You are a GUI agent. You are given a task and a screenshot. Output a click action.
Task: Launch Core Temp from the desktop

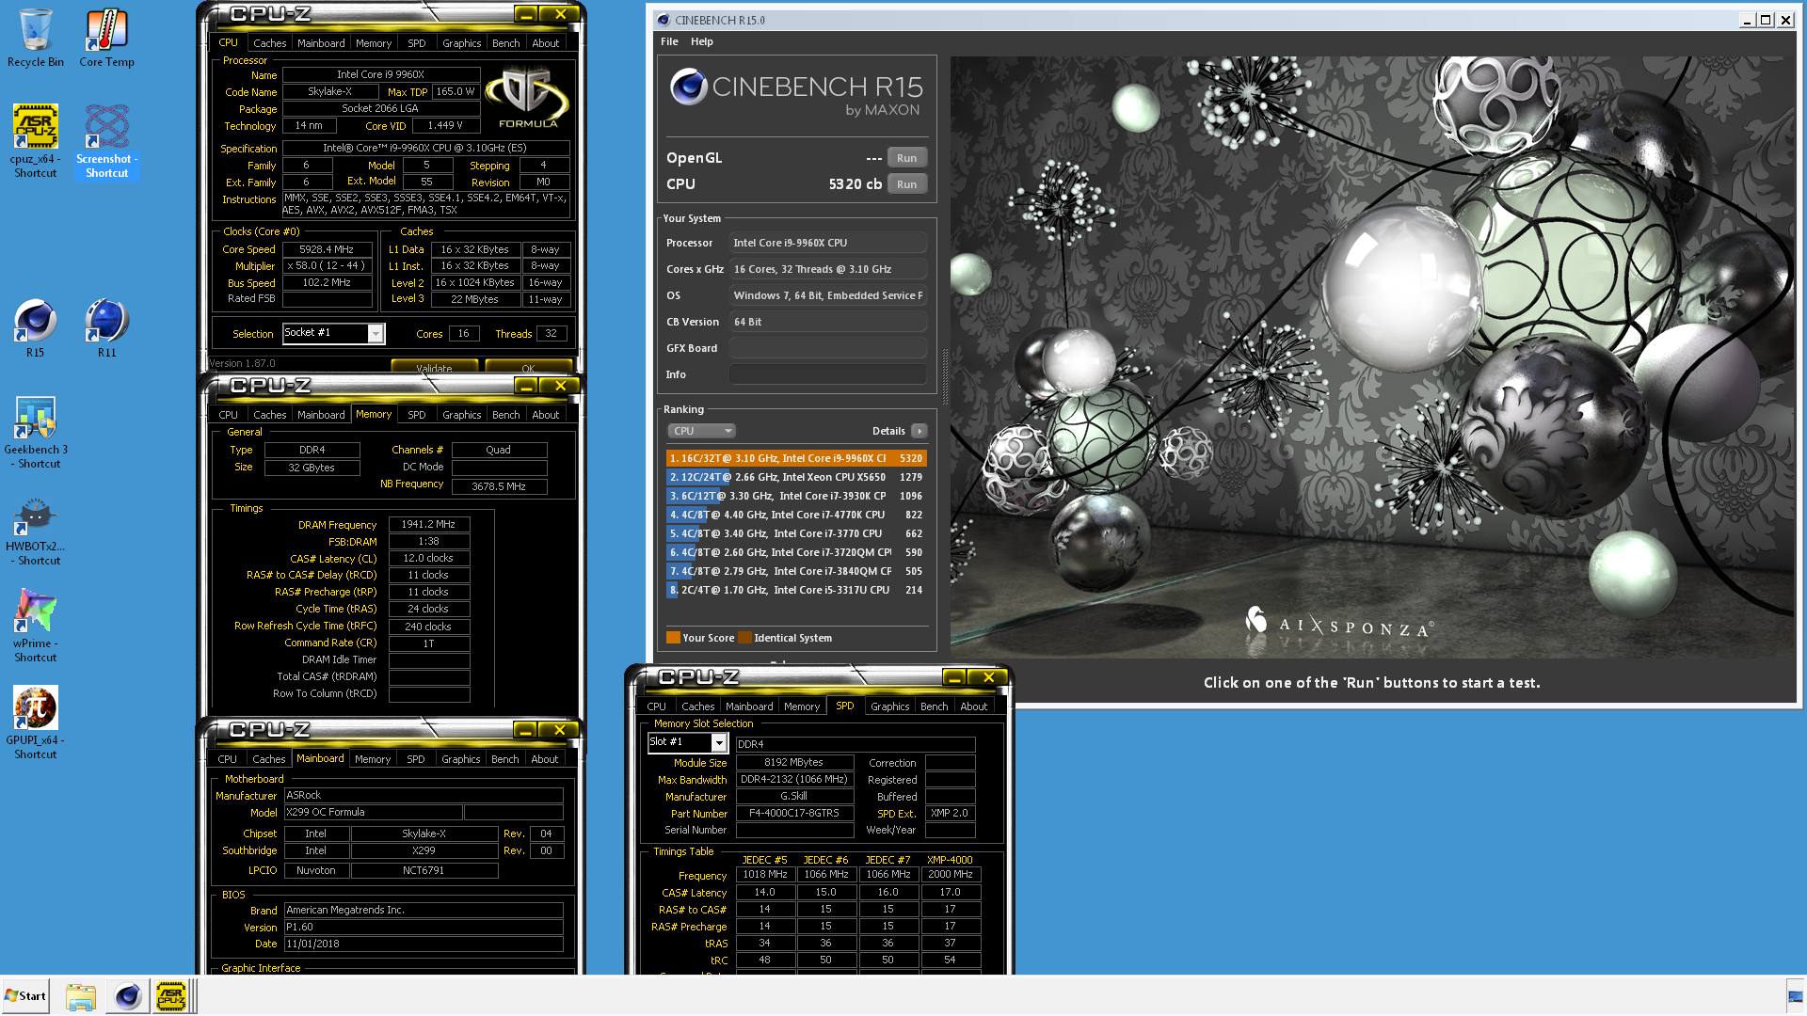106,38
